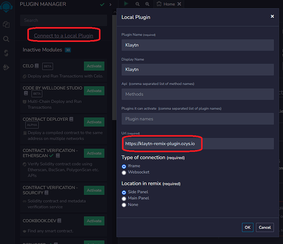Click 'Deploy and Run Transactions with Celo.' text
Screen dimensions: 283x244
[x=65, y=76]
